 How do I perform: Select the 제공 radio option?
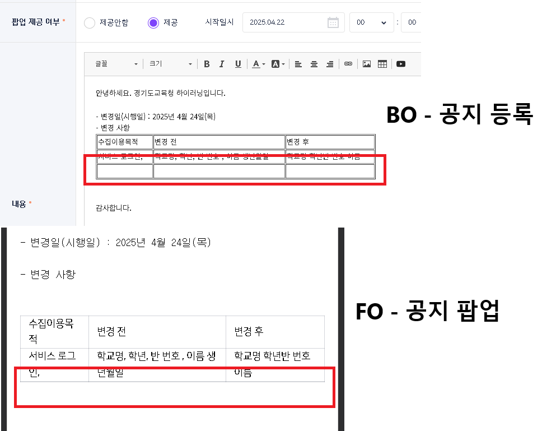153,23
